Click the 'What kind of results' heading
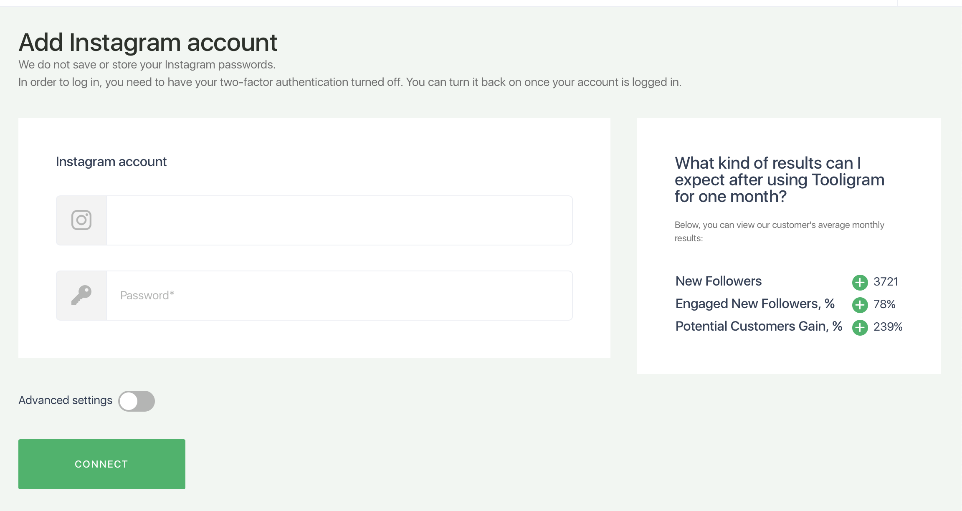Screen dimensions: 962x511 tap(780, 180)
